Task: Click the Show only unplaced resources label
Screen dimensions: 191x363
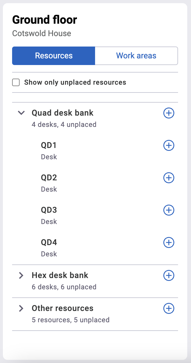Action: (x=75, y=82)
